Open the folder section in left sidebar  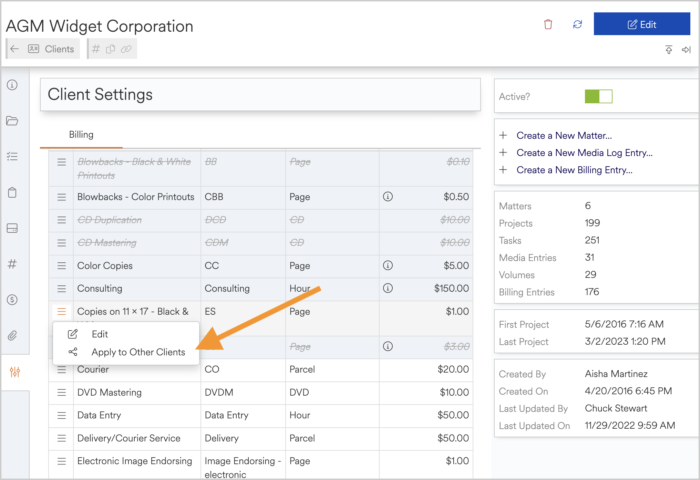click(x=12, y=121)
